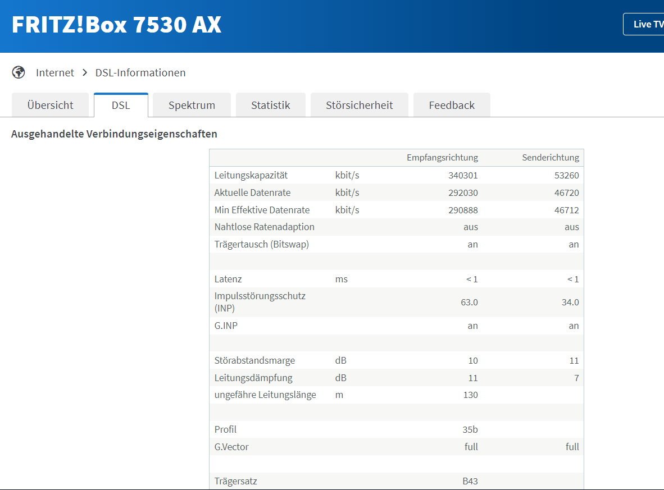664x490 pixels.
Task: Select Leitungsdämpfung send value 7
Action: tap(576, 378)
